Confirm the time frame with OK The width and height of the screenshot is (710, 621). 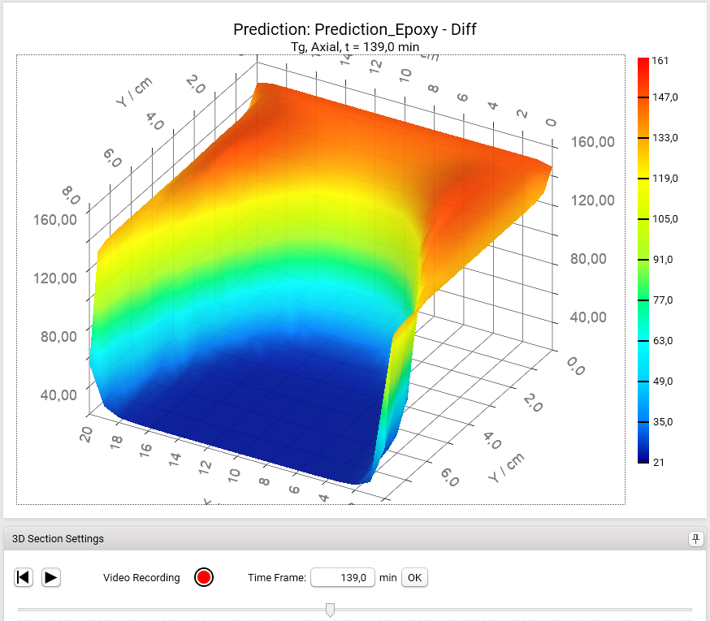pos(414,577)
